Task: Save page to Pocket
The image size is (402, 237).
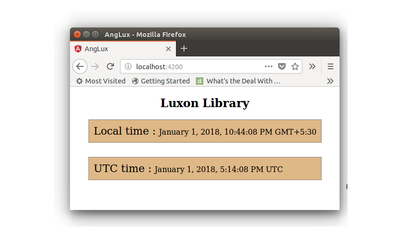Action: (282, 66)
